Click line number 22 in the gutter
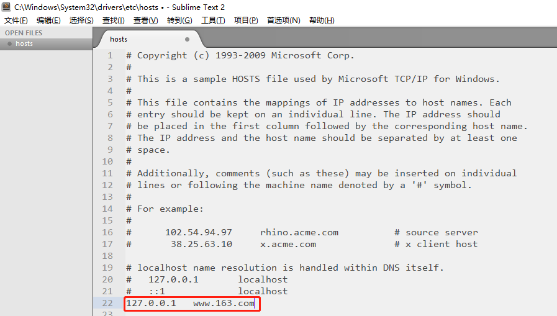The height and width of the screenshot is (316, 557). click(109, 303)
